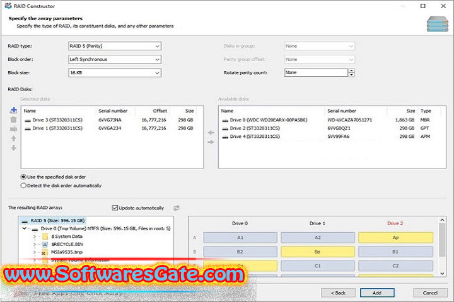Click the yellow Ap parity block
Viewport: 454px width, 302px height.
click(395, 238)
